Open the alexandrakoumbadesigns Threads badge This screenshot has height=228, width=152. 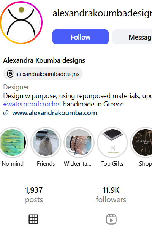pyautogui.click(x=43, y=74)
